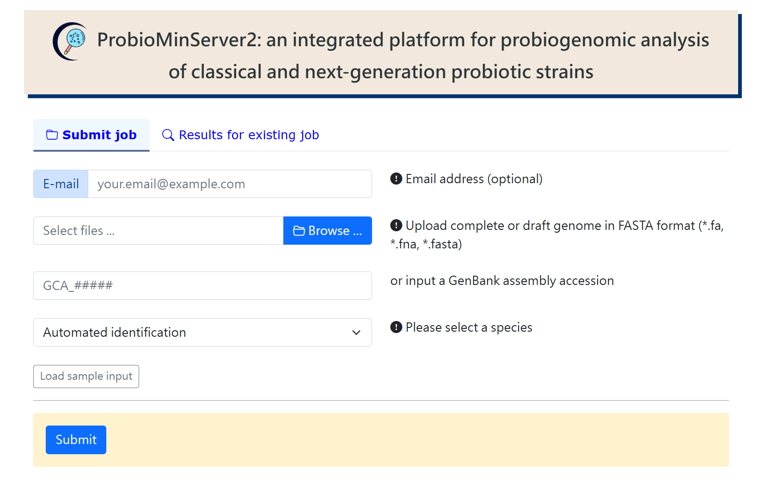Screen dimensions: 764x500
Task: Click the ProbioMinServer2 logo icon
Action: (70, 41)
